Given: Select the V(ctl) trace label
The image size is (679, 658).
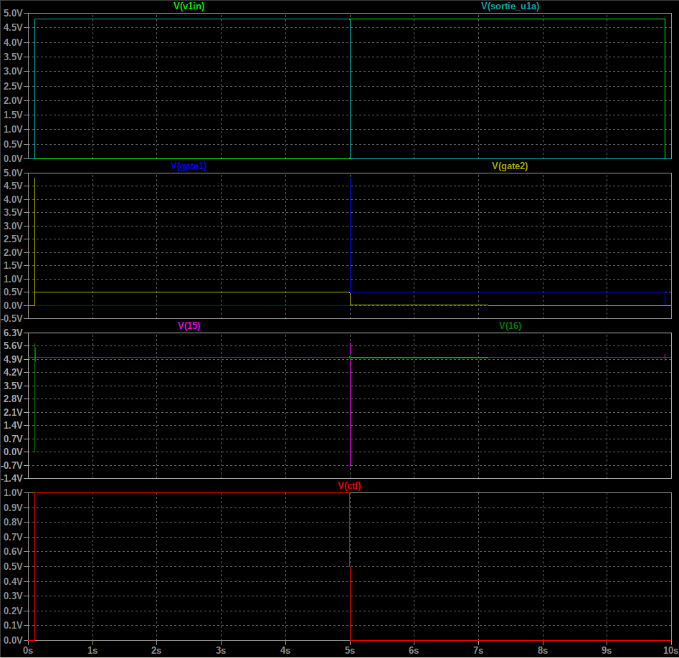Looking at the screenshot, I should [x=349, y=485].
